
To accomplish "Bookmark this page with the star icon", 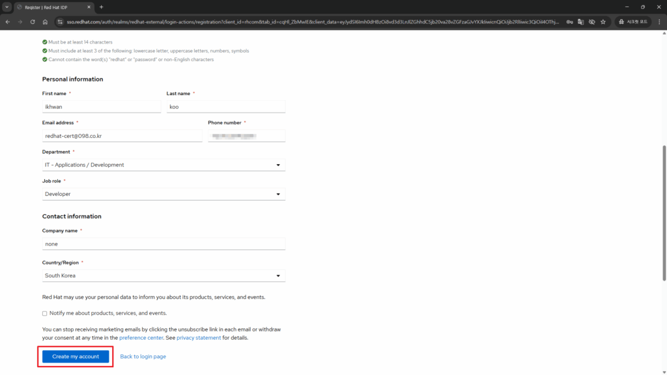I will click(x=603, y=21).
